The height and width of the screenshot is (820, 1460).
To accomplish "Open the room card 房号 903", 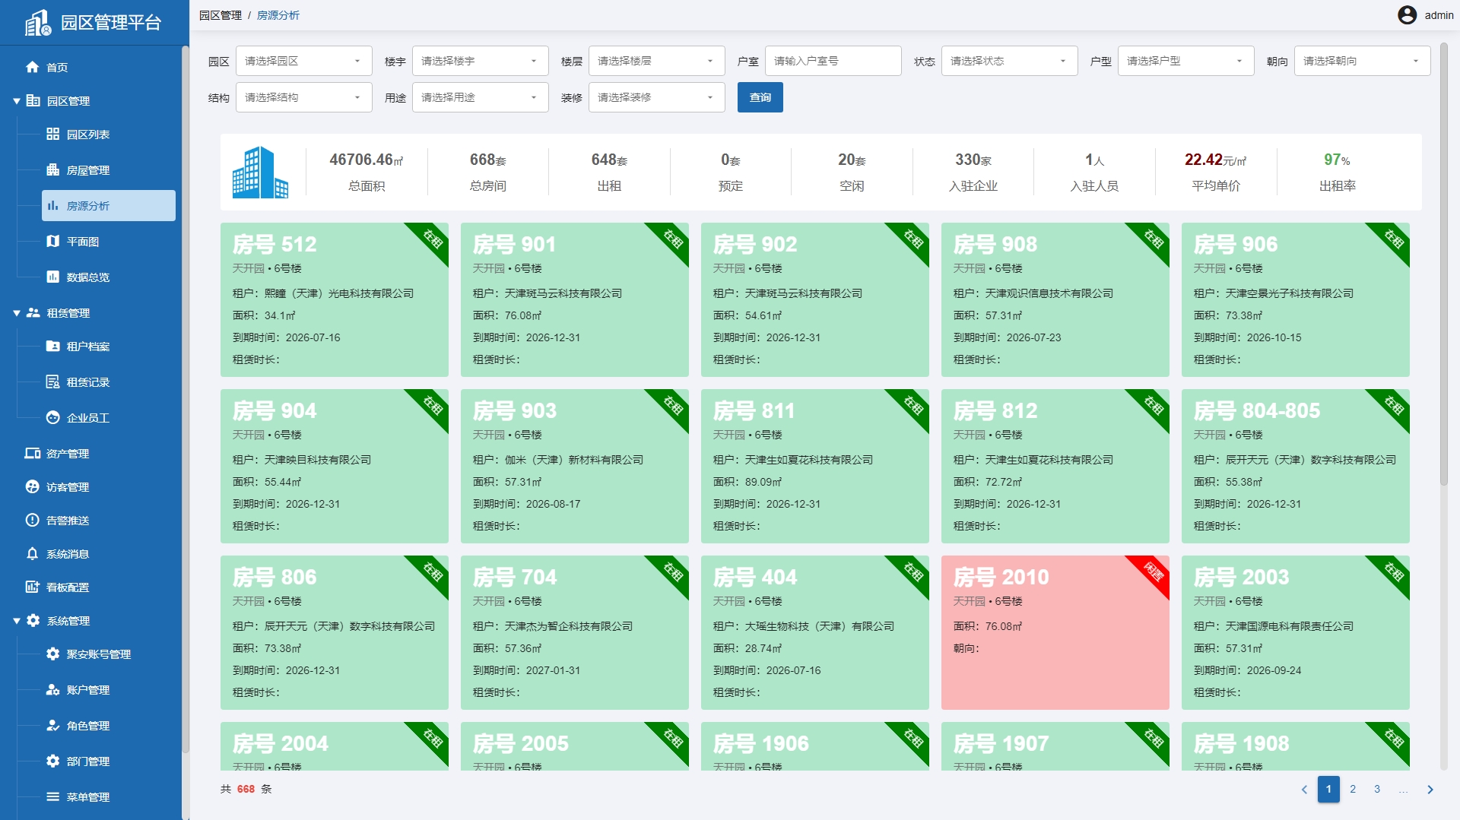I will (x=574, y=466).
